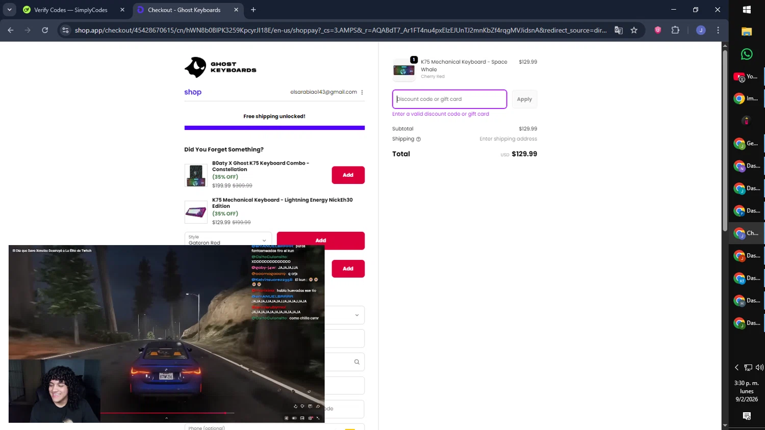765x430 pixels.
Task: Dislike the video in the overlay player
Action: (x=302, y=407)
